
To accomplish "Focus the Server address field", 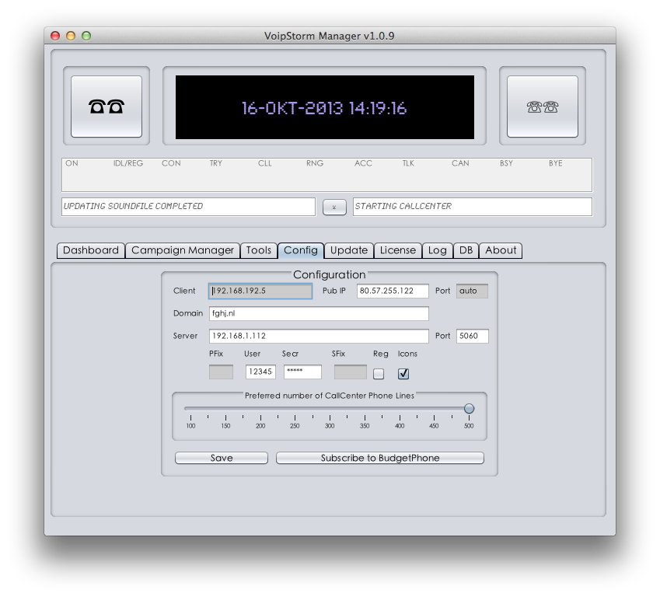I will click(x=319, y=336).
